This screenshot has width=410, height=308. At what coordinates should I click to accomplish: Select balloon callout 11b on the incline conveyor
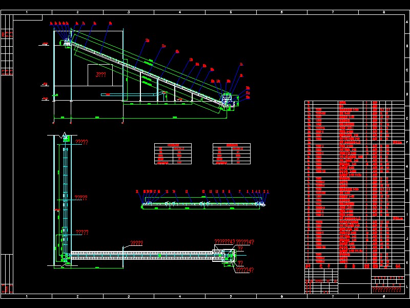(147, 41)
